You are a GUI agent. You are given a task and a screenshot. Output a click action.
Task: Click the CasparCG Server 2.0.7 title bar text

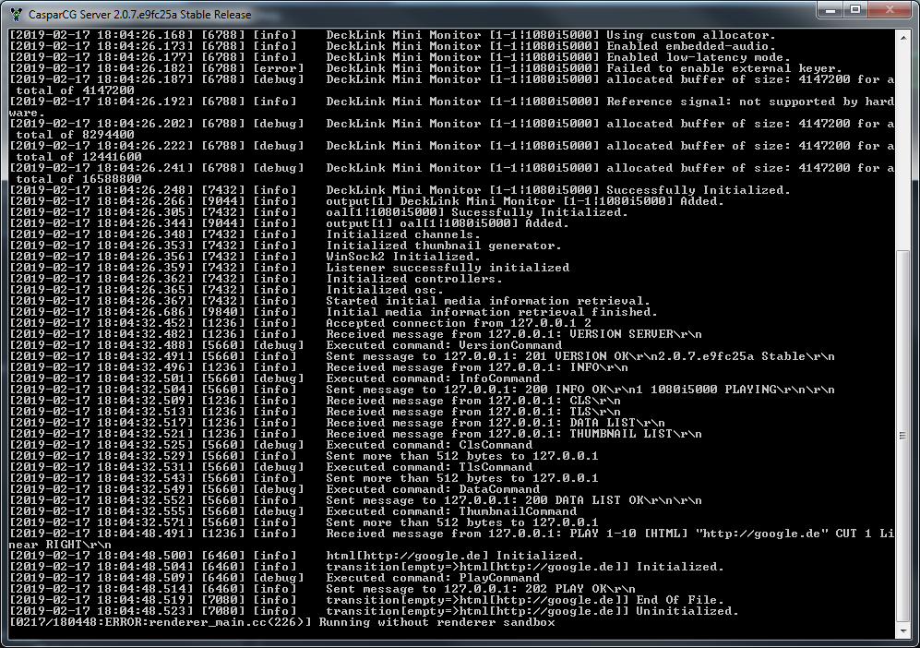click(x=139, y=14)
